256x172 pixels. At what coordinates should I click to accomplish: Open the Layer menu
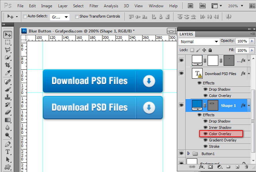(x=63, y=6)
